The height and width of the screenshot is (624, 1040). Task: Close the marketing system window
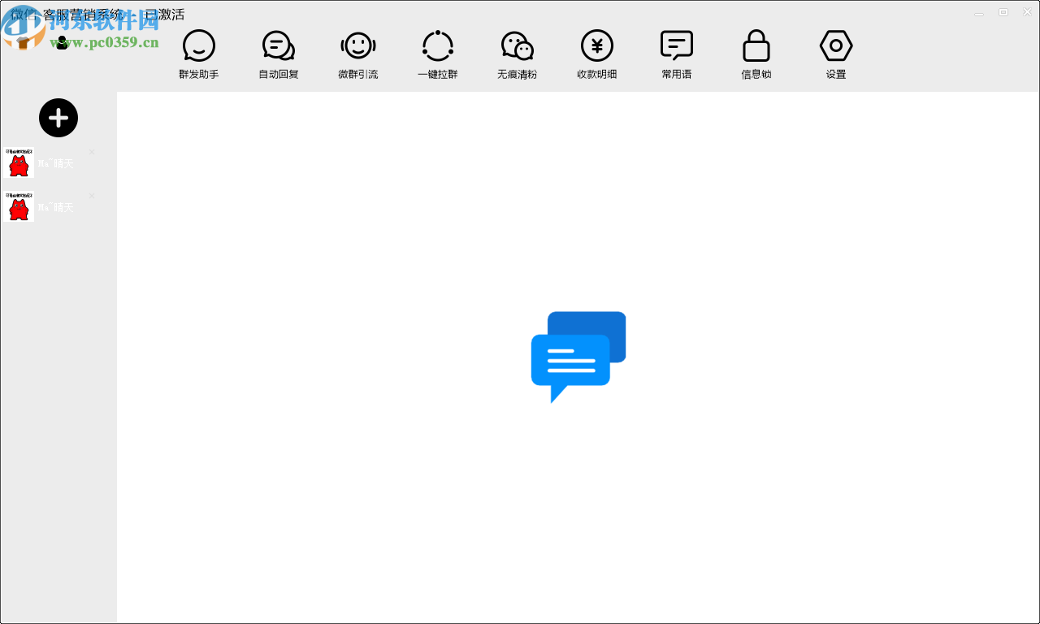[1026, 12]
